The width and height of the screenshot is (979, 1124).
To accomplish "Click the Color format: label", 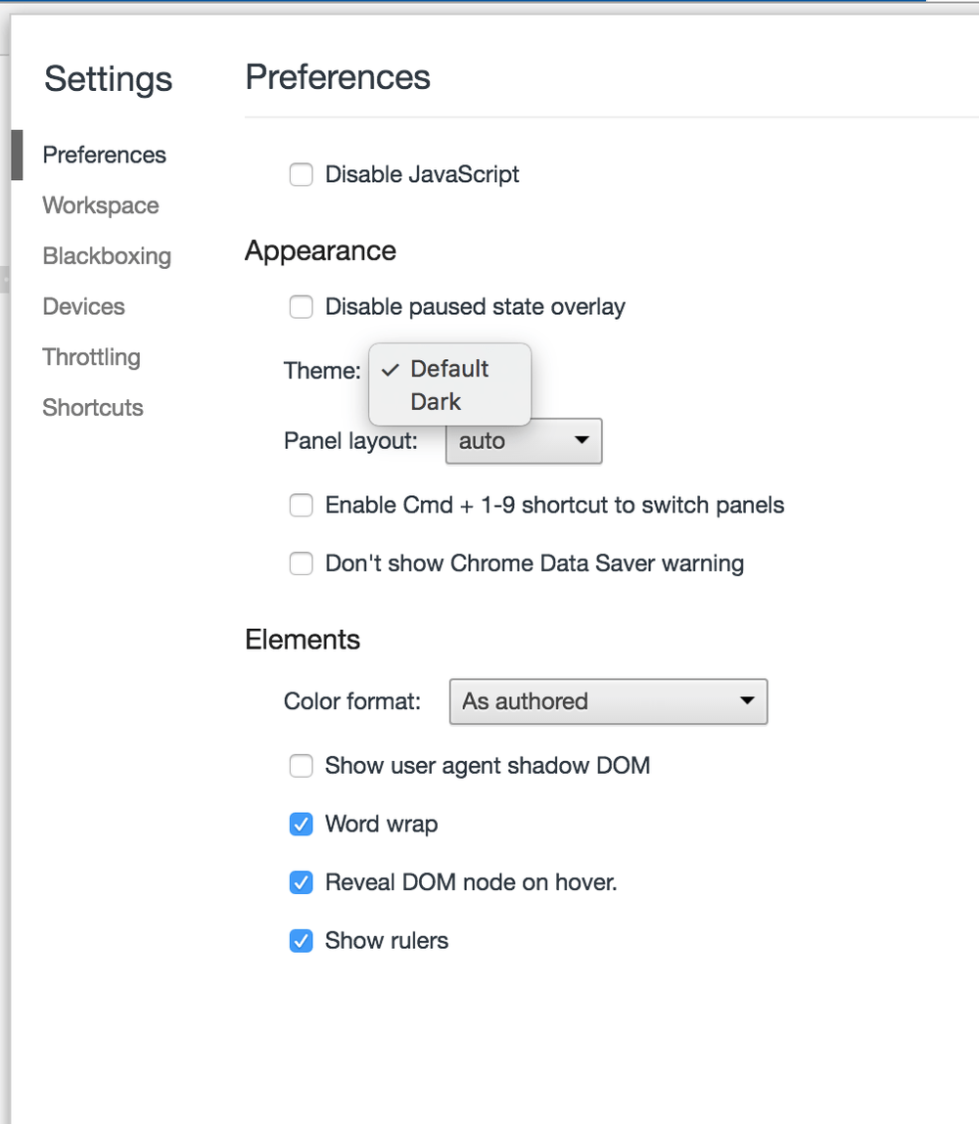I will [x=352, y=701].
